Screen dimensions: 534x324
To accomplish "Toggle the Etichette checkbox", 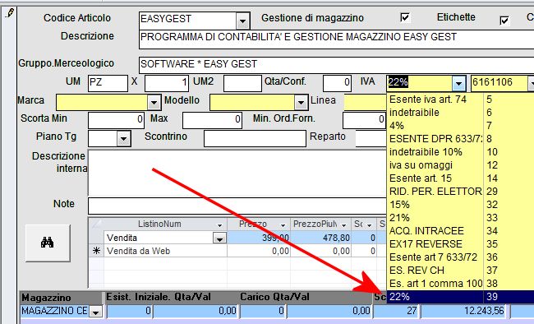I will (x=504, y=21).
